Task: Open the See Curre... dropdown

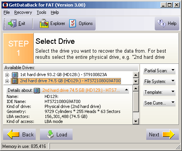Action: [x=159, y=103]
